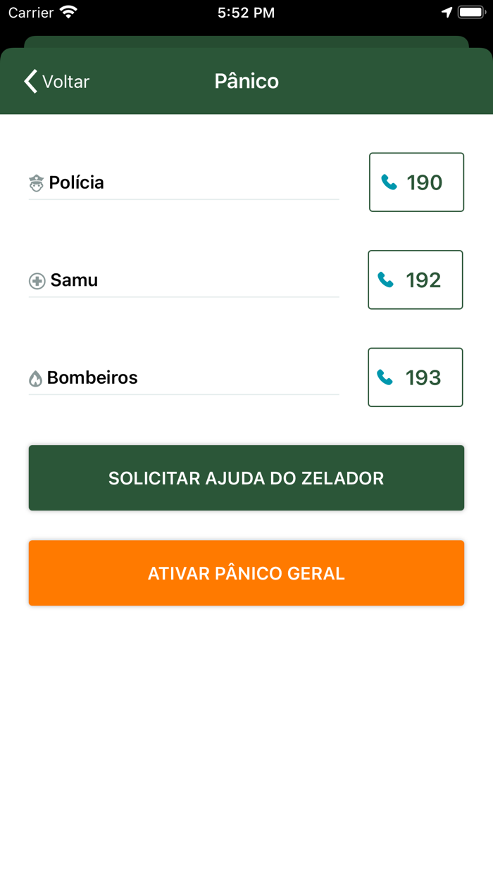Call the police by pressing the 190 button
This screenshot has width=493, height=876.
point(416,182)
